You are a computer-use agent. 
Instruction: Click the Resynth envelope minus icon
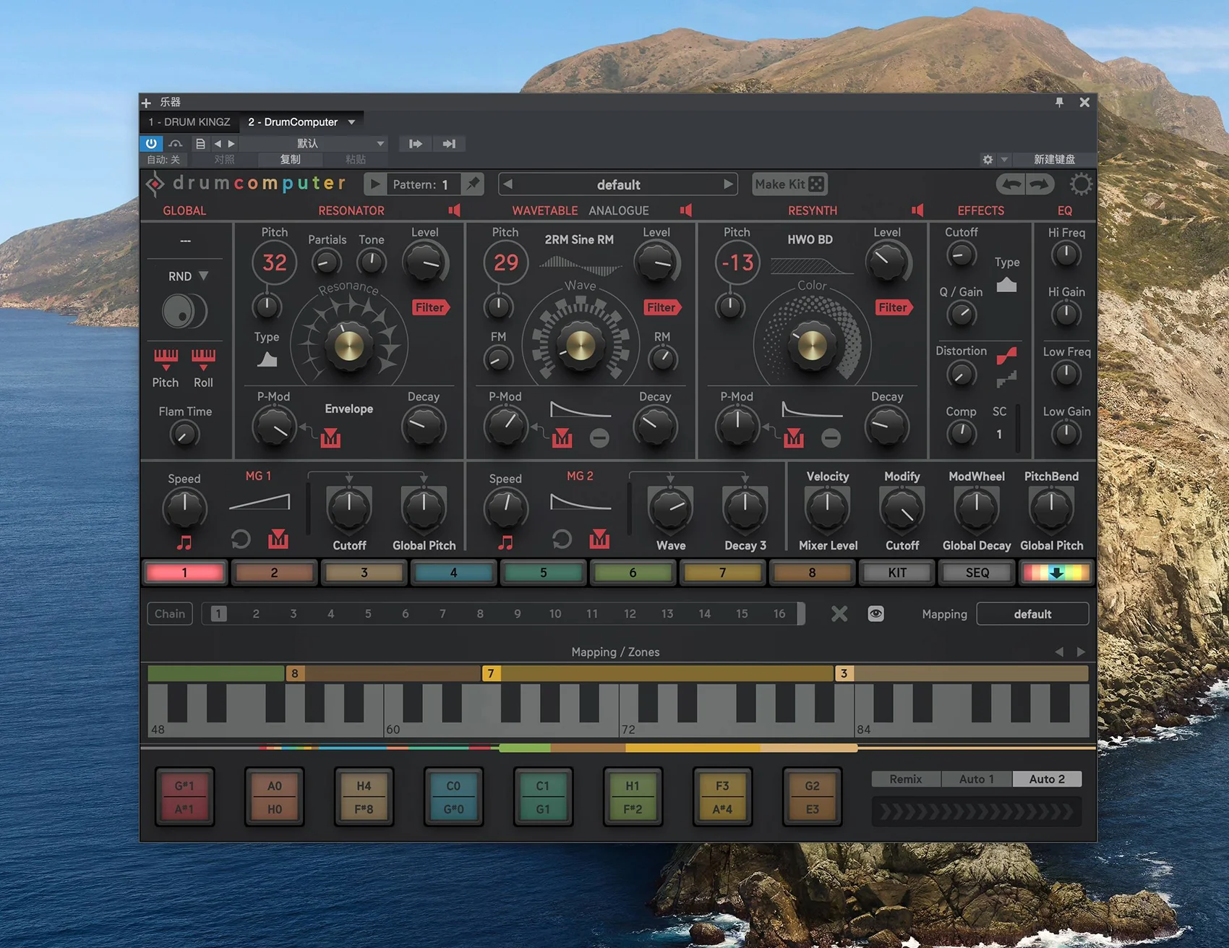(x=831, y=437)
